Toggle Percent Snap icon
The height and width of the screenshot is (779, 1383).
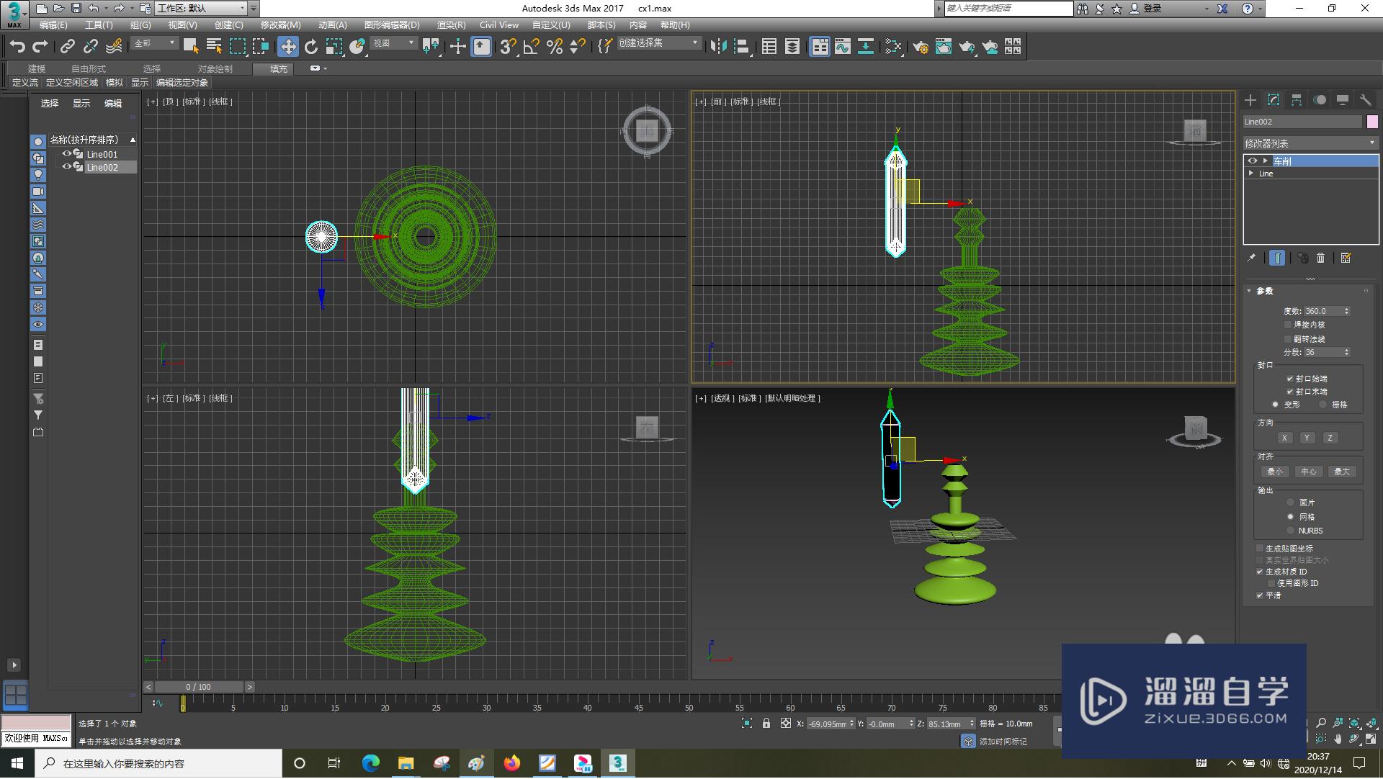point(555,47)
